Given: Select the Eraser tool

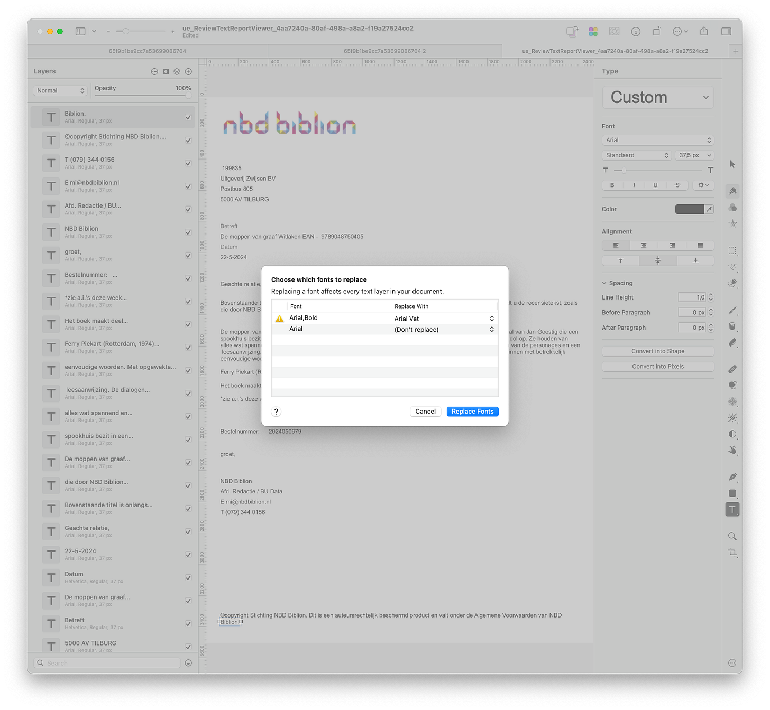Looking at the screenshot, I should [x=732, y=342].
